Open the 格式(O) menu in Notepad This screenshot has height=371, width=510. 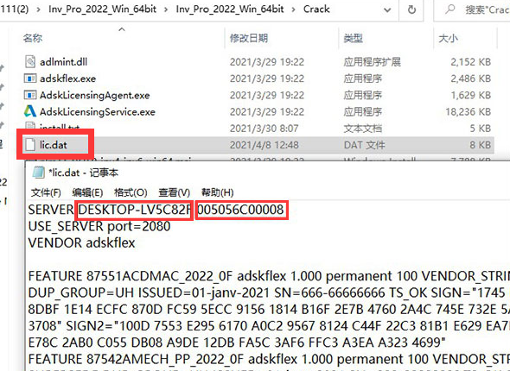click(x=131, y=192)
